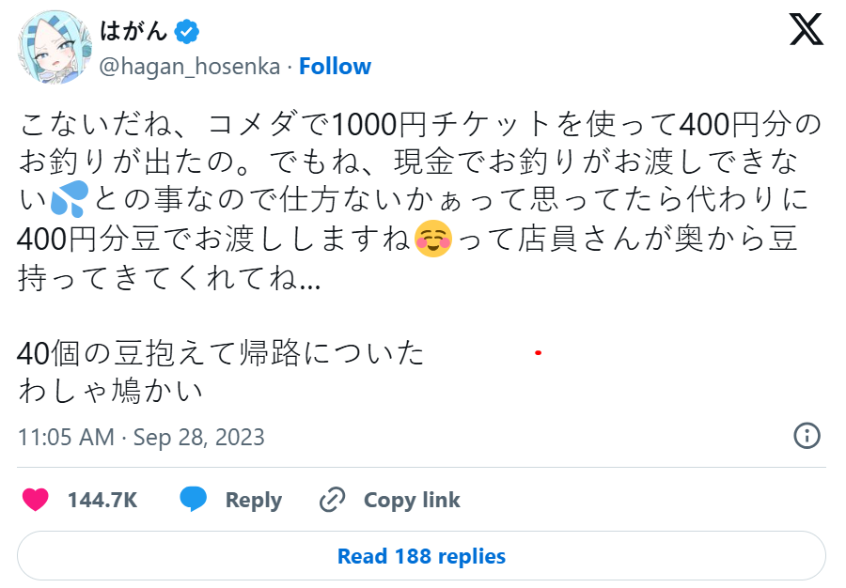
Task: Open Read 188 replies
Action: (421, 556)
